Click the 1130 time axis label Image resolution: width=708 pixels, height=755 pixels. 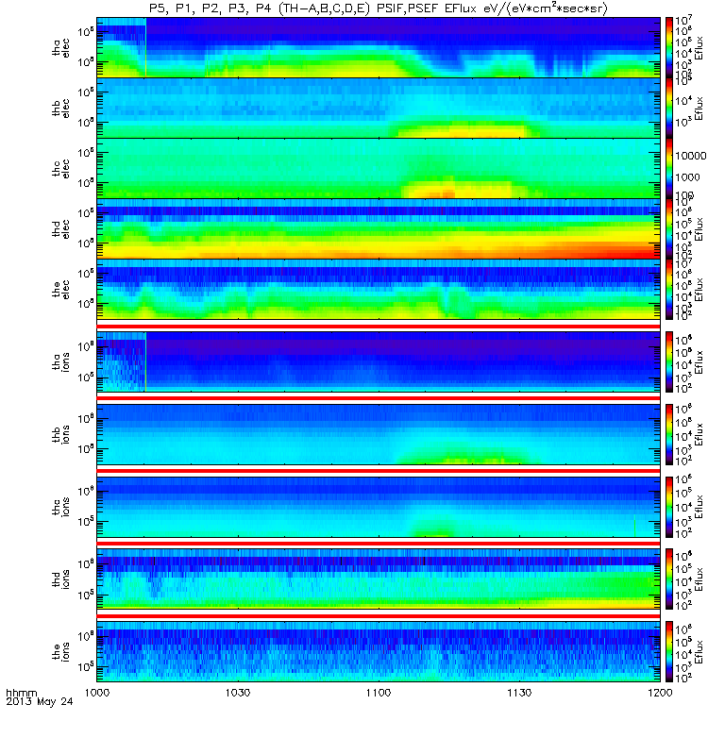[519, 693]
